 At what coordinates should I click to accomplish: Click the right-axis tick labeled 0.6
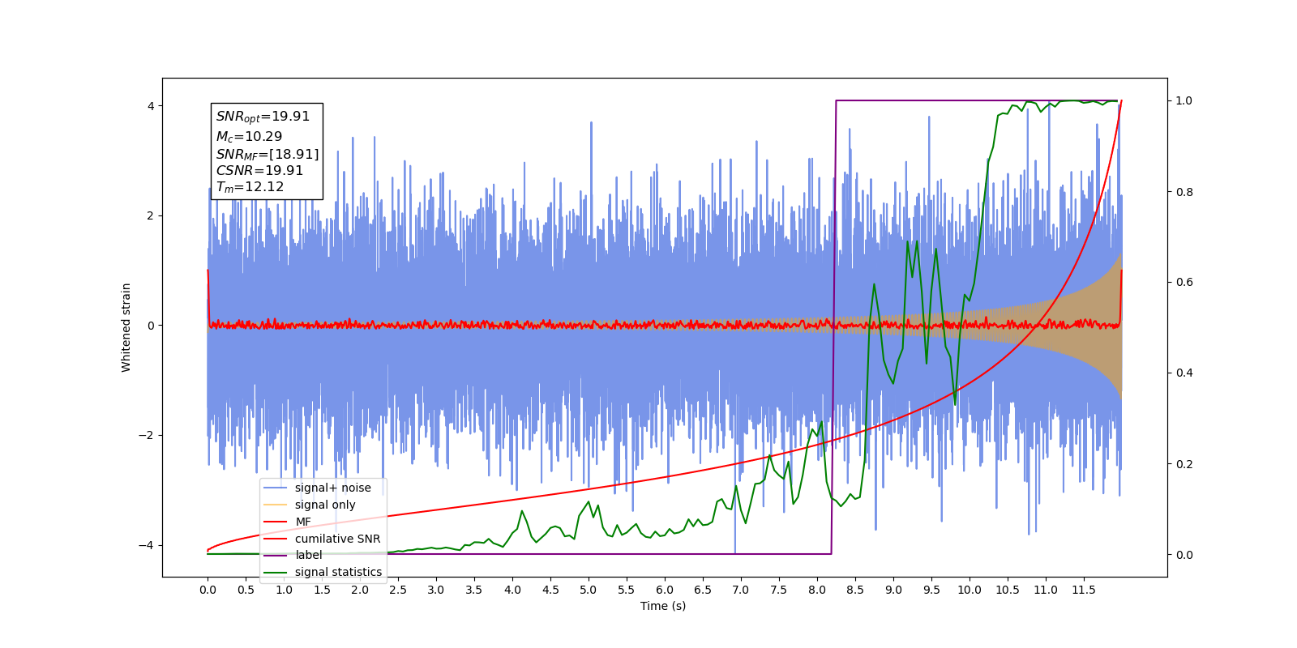(1184, 282)
